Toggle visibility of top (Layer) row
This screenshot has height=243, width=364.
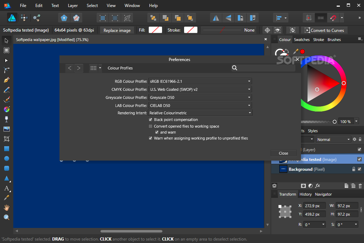coord(359,149)
